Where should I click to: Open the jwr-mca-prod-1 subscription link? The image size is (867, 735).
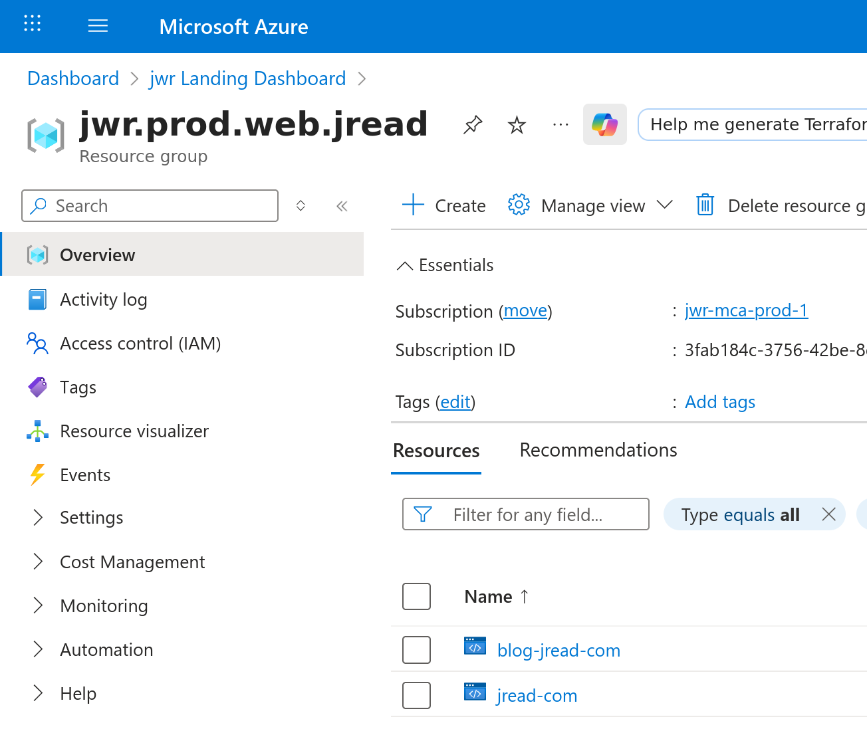point(746,311)
